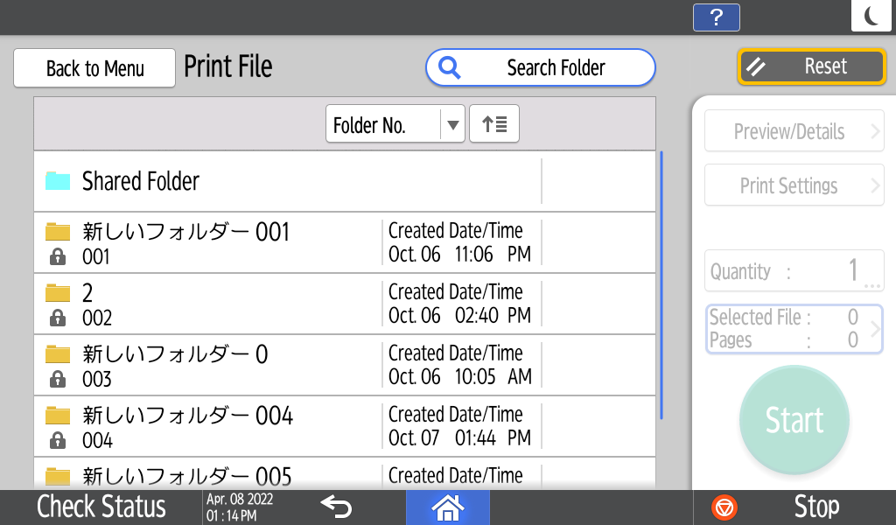Select folder named 2 numbered 002
The width and height of the screenshot is (896, 525).
tap(210, 304)
